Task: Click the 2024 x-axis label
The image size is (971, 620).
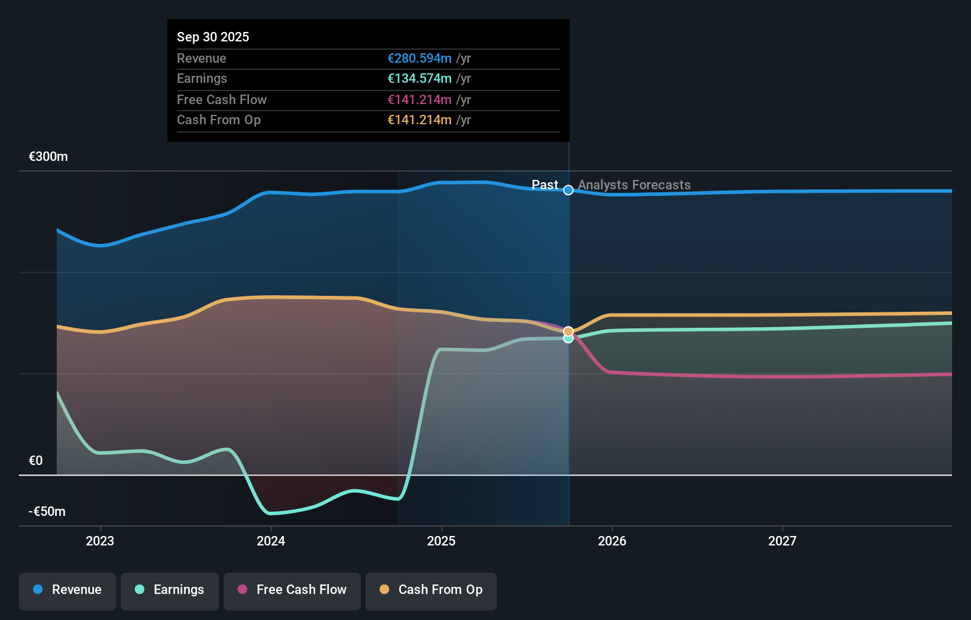Action: (x=271, y=541)
